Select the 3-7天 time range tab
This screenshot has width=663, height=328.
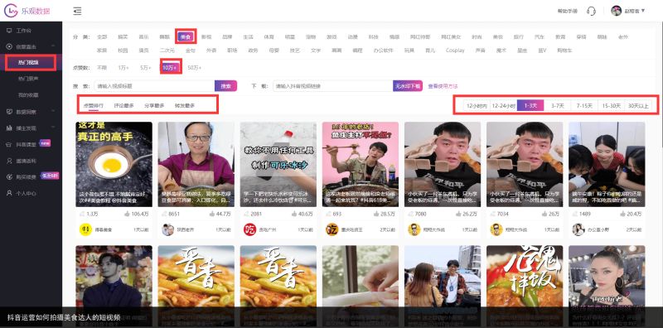click(557, 106)
